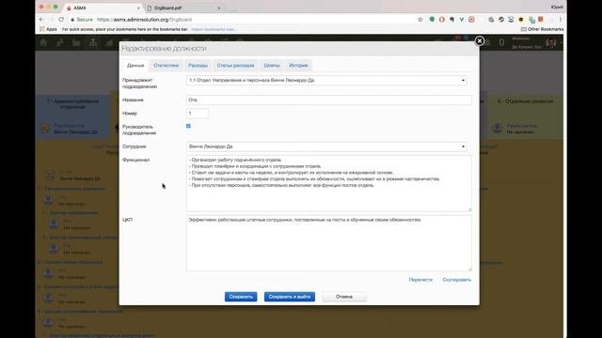Click the red Opera-style extension icon
The width and height of the screenshot is (602, 338).
442,19
